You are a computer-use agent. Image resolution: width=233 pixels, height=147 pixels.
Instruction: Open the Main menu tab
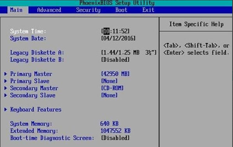click(x=18, y=10)
